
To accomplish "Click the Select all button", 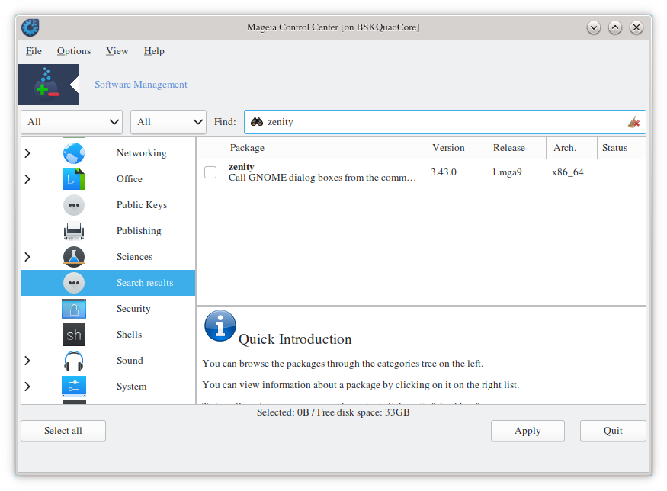I will point(63,431).
